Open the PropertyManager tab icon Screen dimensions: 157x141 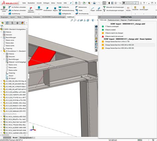pyautogui.click(x=7, y=23)
